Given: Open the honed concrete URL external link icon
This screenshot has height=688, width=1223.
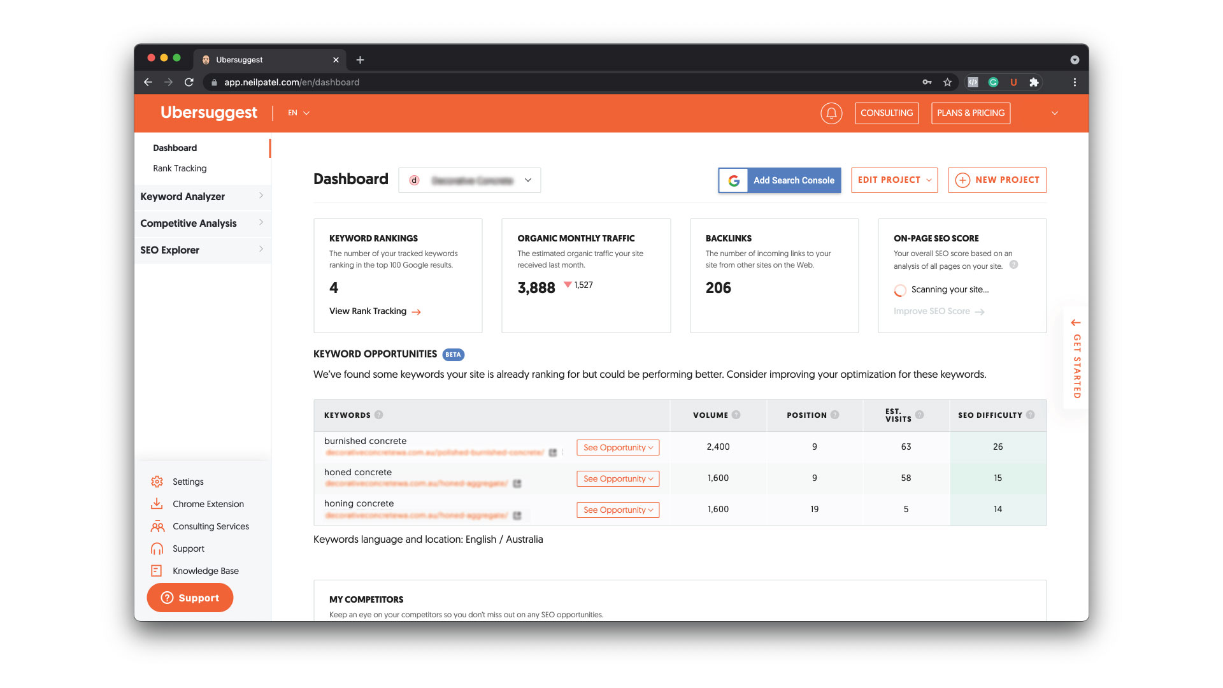Looking at the screenshot, I should tap(517, 484).
